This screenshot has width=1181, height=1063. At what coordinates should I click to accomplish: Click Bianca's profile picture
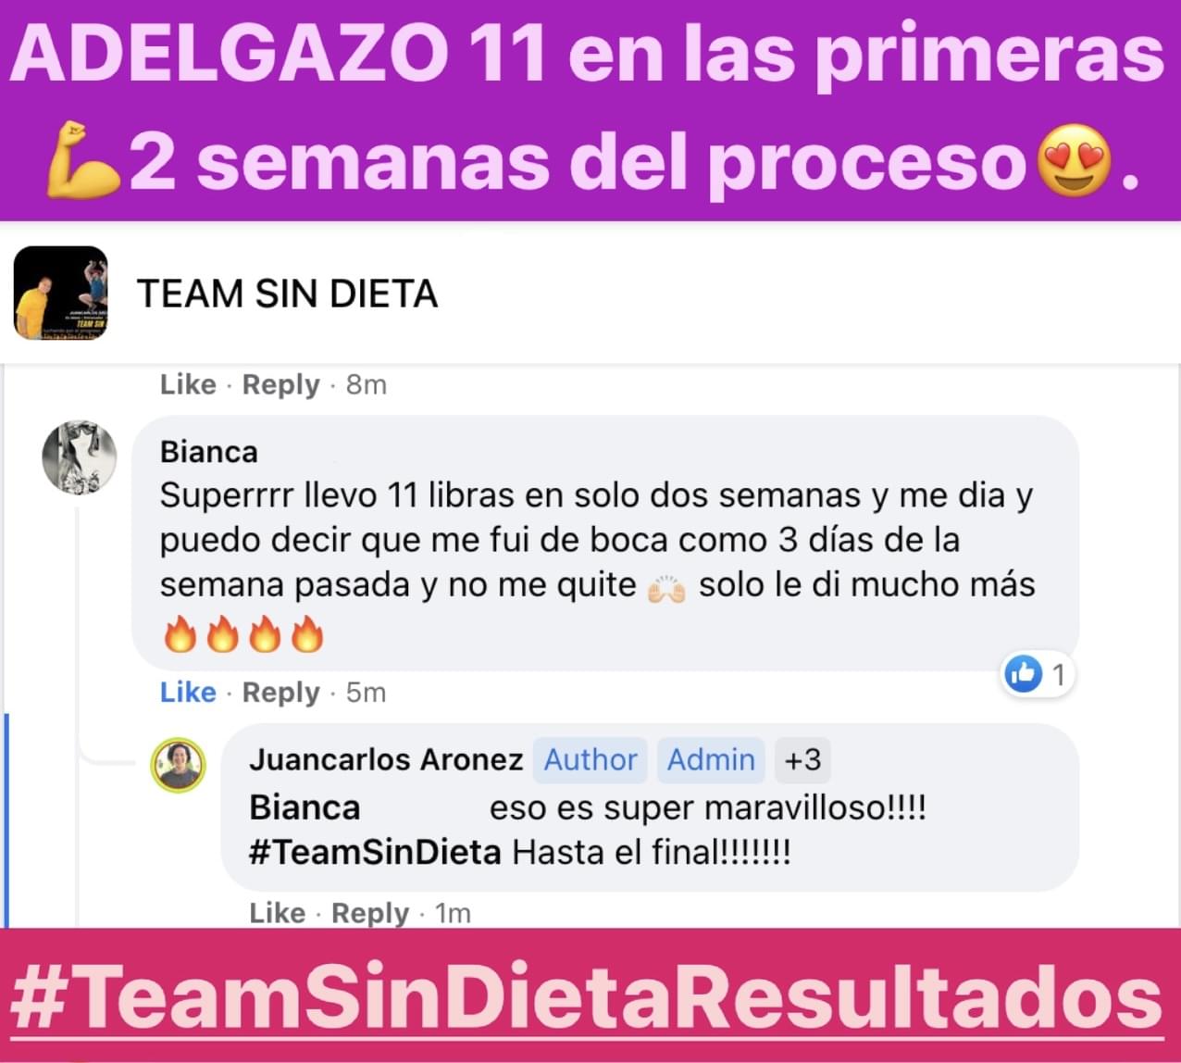[80, 456]
